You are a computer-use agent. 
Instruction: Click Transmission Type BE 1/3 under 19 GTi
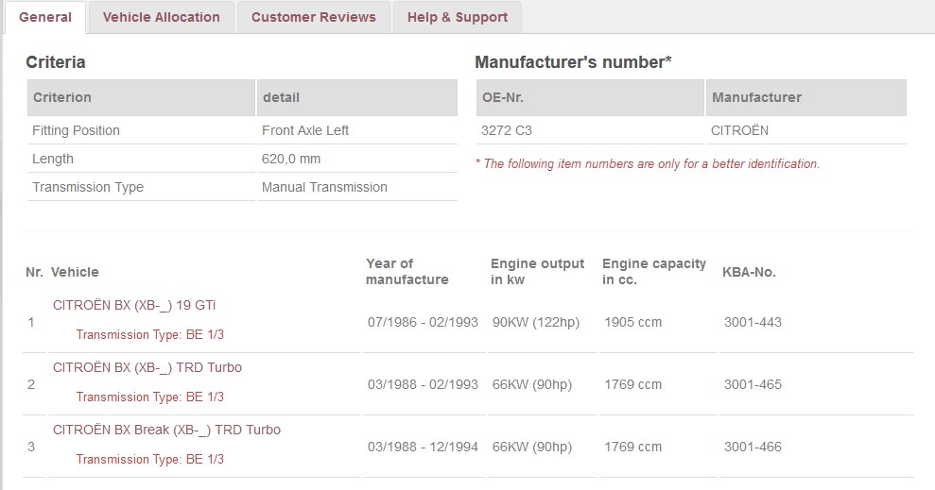(149, 334)
